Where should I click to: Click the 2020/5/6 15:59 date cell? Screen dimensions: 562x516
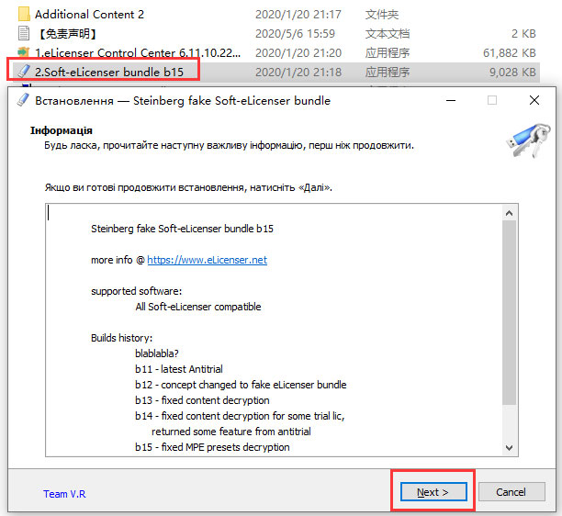coord(295,34)
